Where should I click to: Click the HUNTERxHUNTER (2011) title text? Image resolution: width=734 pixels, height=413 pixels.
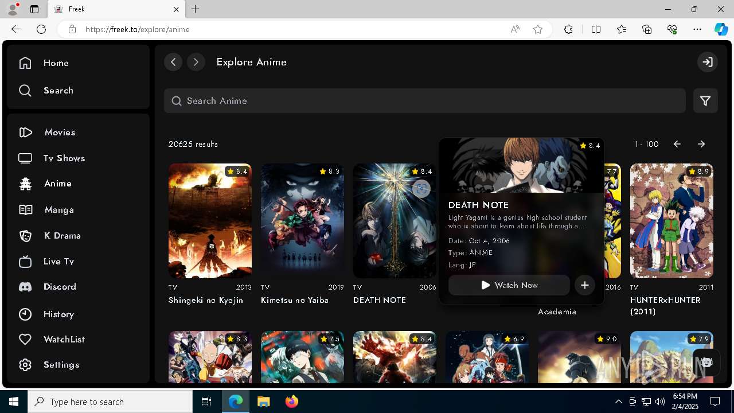[665, 306]
